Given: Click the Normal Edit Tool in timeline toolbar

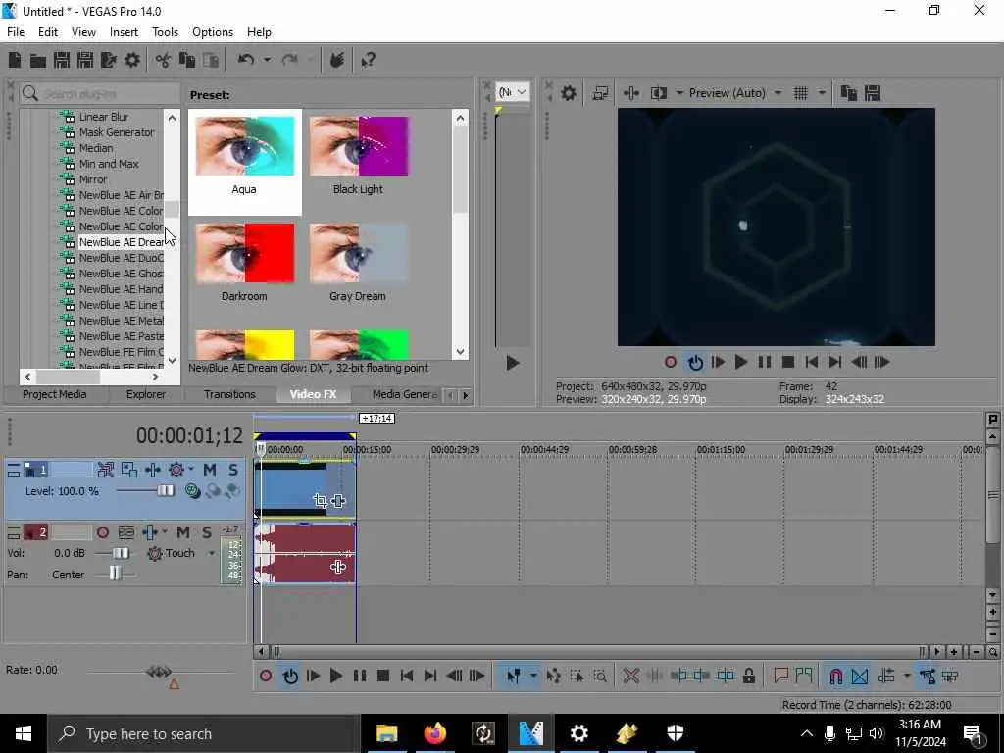Looking at the screenshot, I should (x=514, y=676).
